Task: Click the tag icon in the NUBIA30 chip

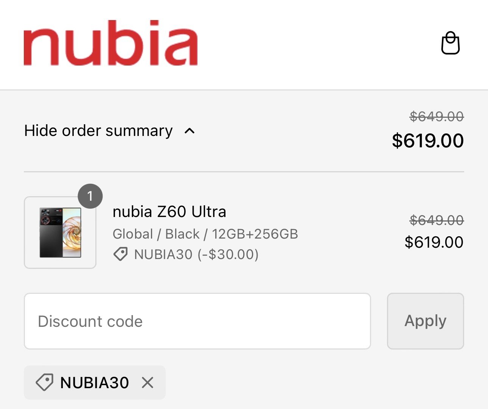Action: tap(44, 382)
